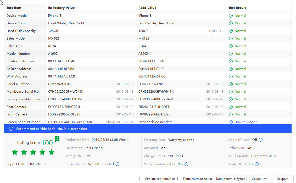Click the Report Date 2023-01-19 text
296x183 pixels.
pyautogui.click(x=26, y=164)
